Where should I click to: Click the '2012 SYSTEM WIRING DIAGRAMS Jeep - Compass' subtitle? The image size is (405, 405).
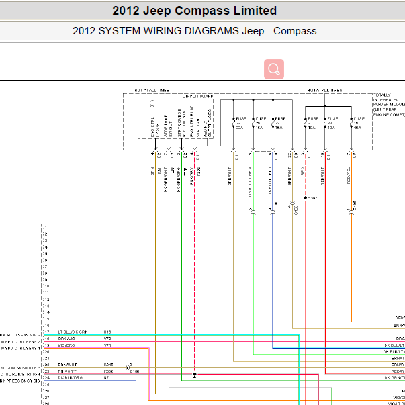coord(195,31)
